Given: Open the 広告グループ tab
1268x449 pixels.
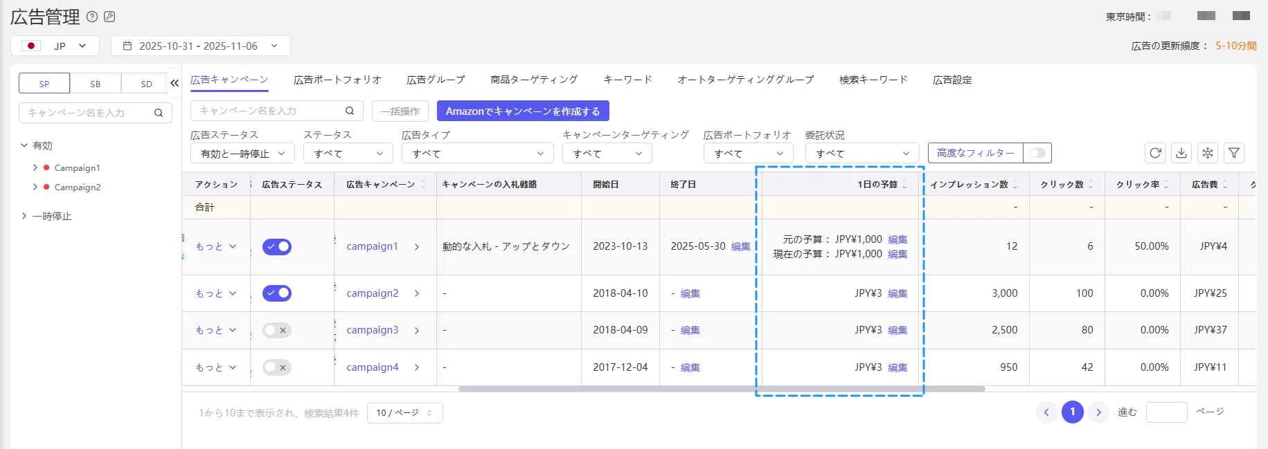Looking at the screenshot, I should coord(436,80).
